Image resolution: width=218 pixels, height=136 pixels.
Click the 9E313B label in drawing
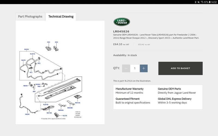[x=49, y=113]
